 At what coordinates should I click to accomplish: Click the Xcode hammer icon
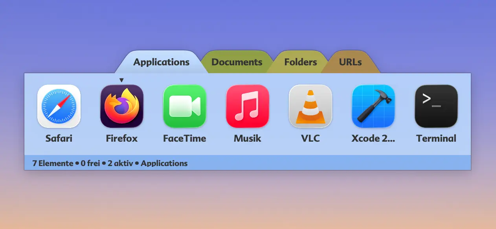pos(373,106)
